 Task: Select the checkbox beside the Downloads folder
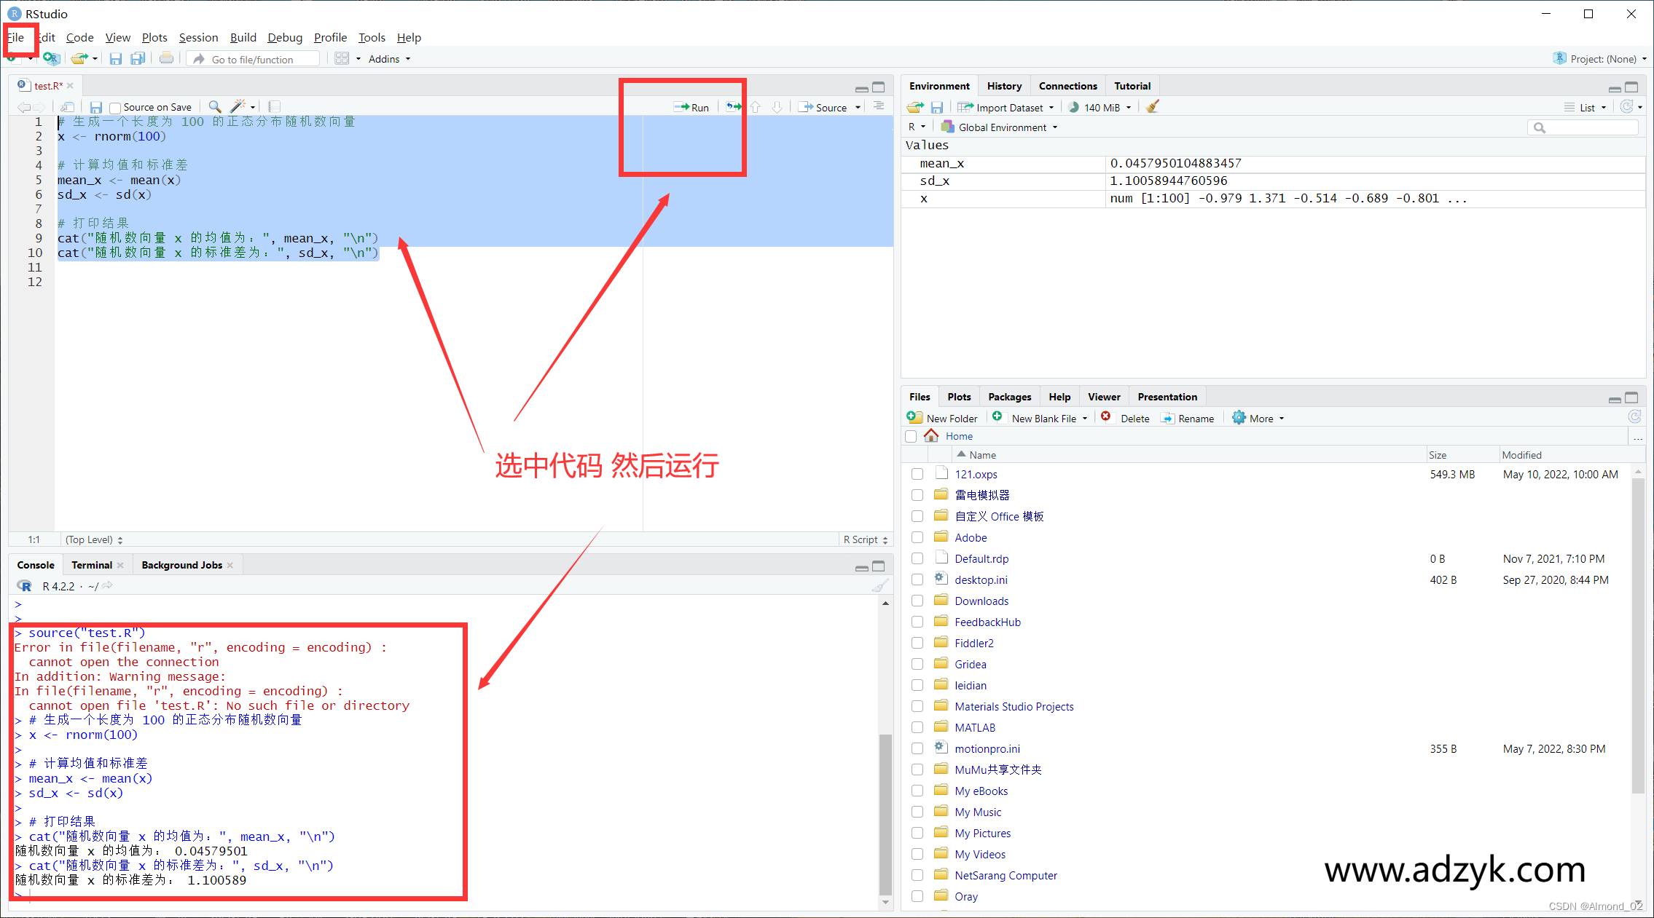click(917, 601)
